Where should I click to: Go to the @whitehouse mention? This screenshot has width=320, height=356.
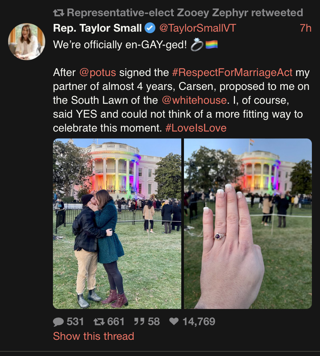pos(194,100)
